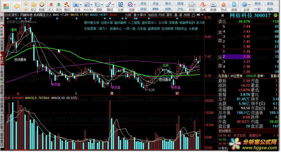This screenshot has height=152, width=281.
Task: Click the 板块 button
Action: point(258,4)
